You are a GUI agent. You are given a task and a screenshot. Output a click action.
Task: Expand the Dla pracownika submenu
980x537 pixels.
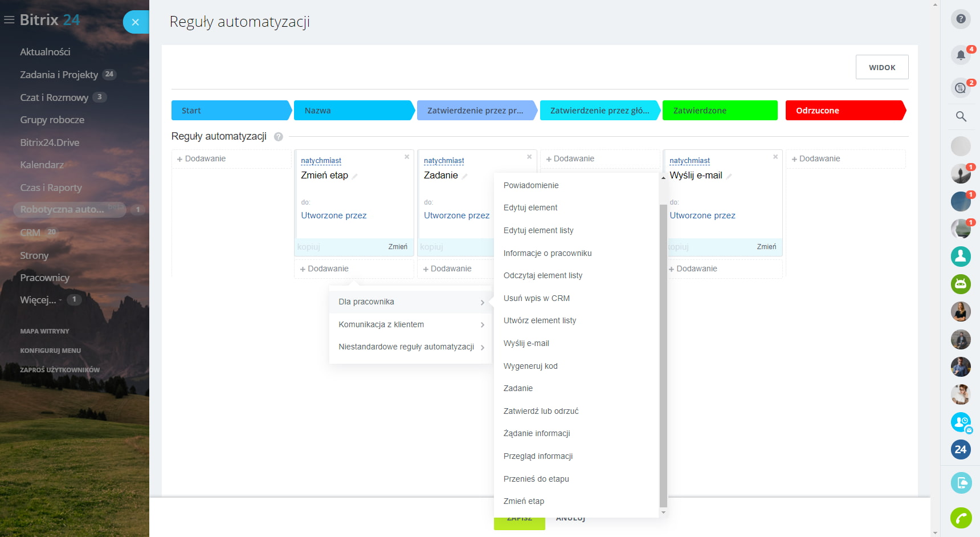click(x=410, y=302)
